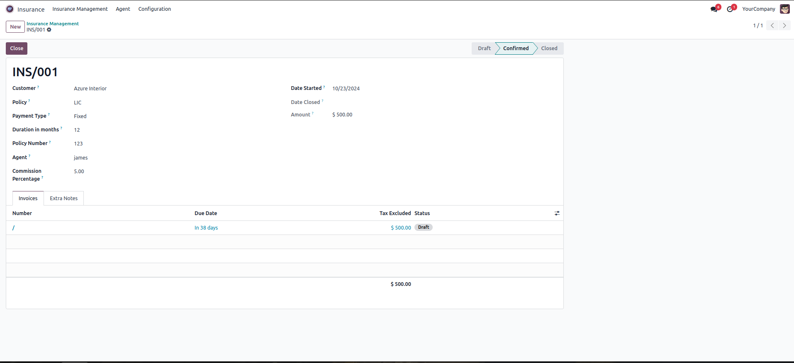This screenshot has width=794, height=363.
Task: Show Duration in months help icon
Action: [61, 128]
